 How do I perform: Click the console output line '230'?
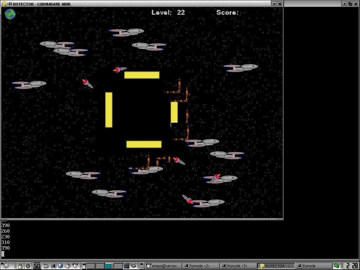click(6, 237)
